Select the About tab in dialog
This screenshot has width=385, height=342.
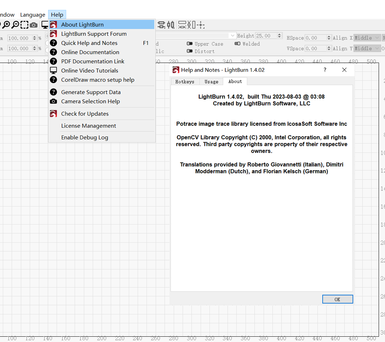click(235, 81)
